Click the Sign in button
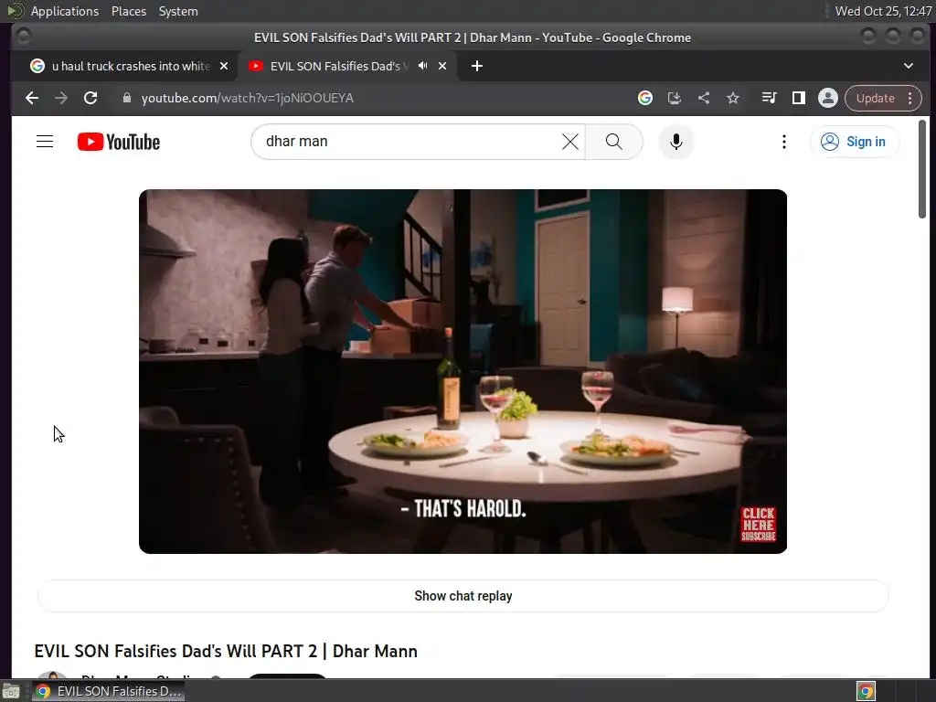Screen dimensions: 936x702 click(x=855, y=142)
